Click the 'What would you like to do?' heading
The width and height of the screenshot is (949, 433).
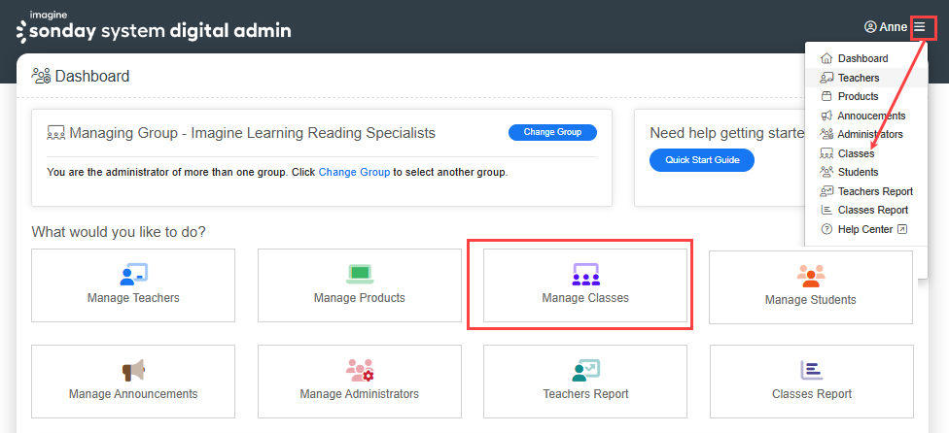coord(119,232)
